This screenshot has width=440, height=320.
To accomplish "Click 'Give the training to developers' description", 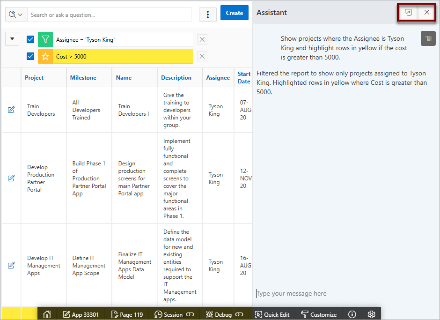I will [177, 110].
